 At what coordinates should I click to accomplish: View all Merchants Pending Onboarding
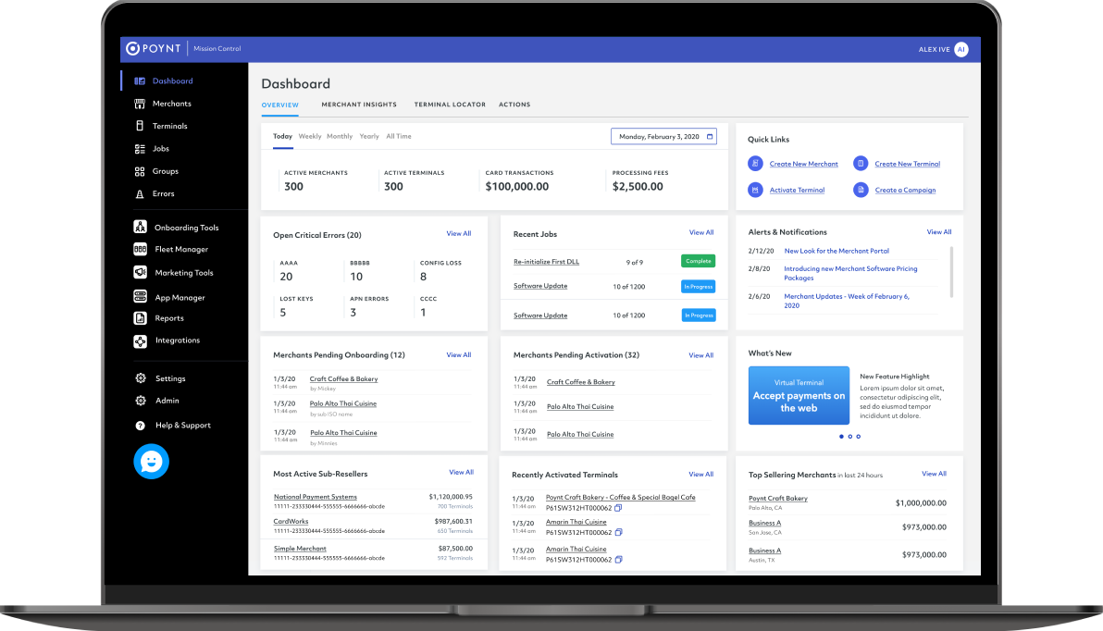click(459, 354)
